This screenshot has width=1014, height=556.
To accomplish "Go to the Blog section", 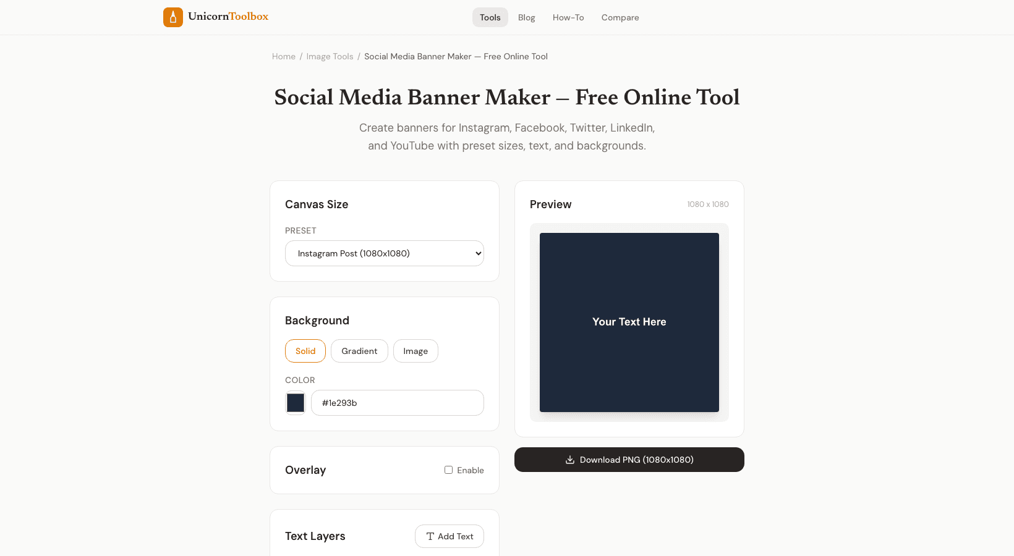I will pyautogui.click(x=526, y=17).
